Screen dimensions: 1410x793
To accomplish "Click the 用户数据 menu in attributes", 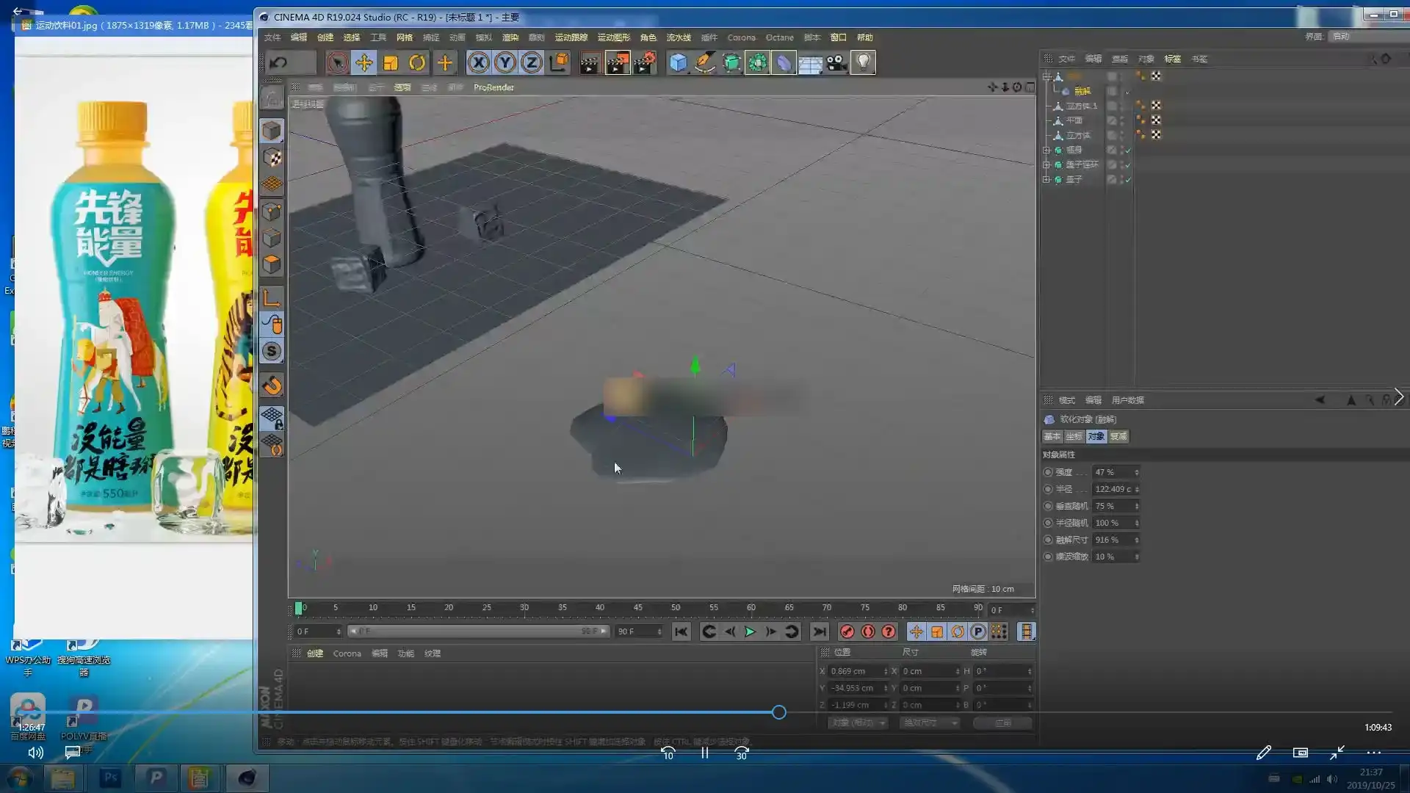I will pyautogui.click(x=1127, y=400).
